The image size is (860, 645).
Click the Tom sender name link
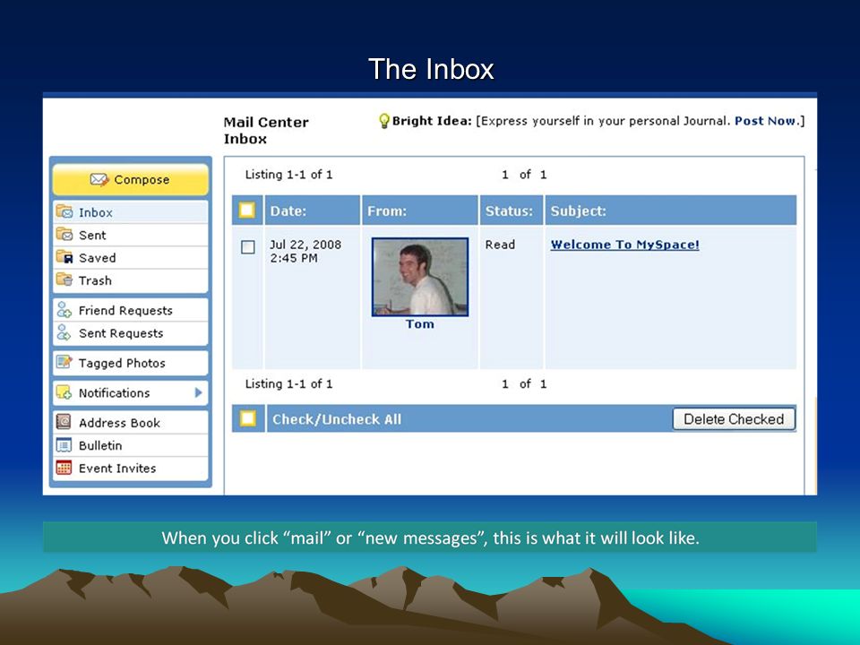(419, 323)
